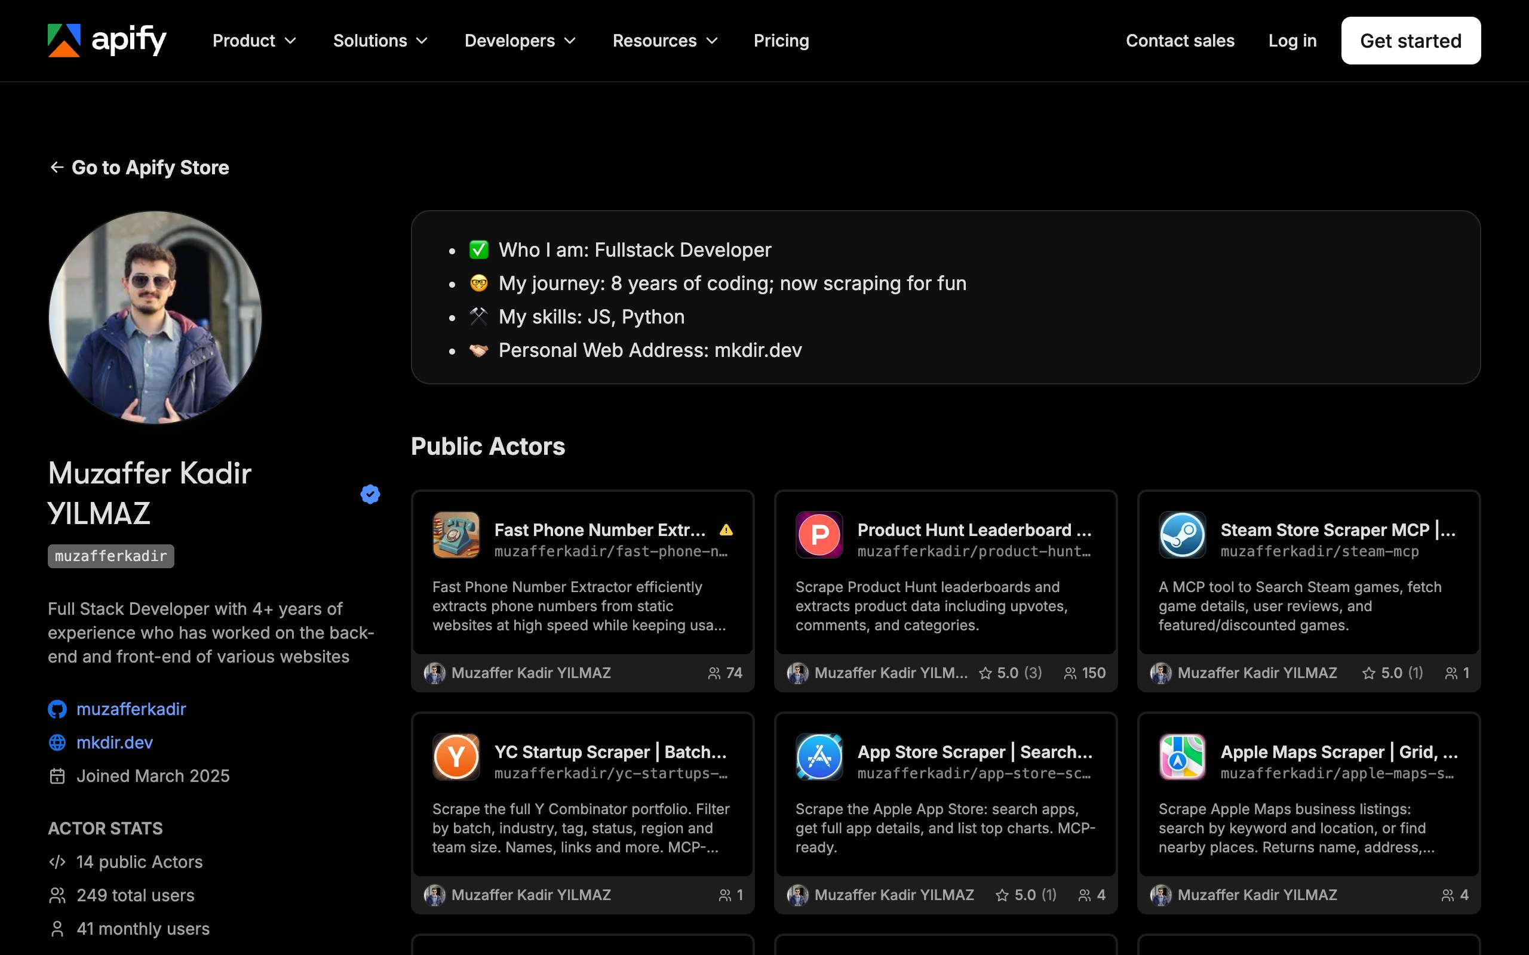This screenshot has height=955, width=1529.
Task: Click the calendar icon next to Joined March 2025
Action: pos(57,777)
